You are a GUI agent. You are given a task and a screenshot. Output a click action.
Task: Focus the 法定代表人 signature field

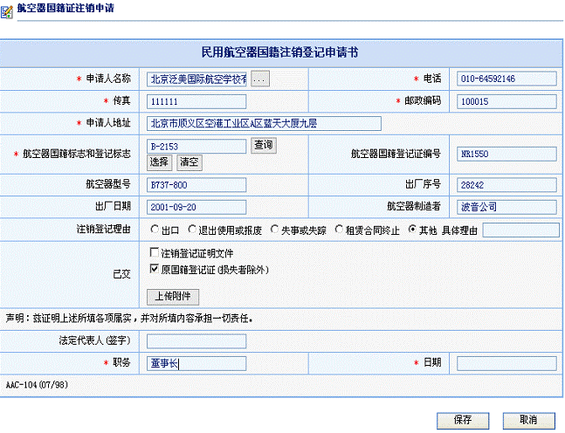196,341
